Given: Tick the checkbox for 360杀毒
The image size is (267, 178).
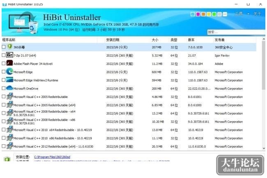Looking at the screenshot, I should (x=4, y=47).
